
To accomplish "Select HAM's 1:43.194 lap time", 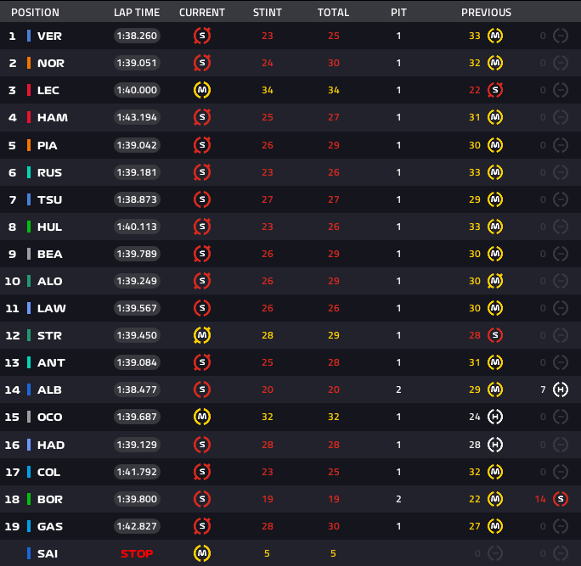I will pos(137,117).
